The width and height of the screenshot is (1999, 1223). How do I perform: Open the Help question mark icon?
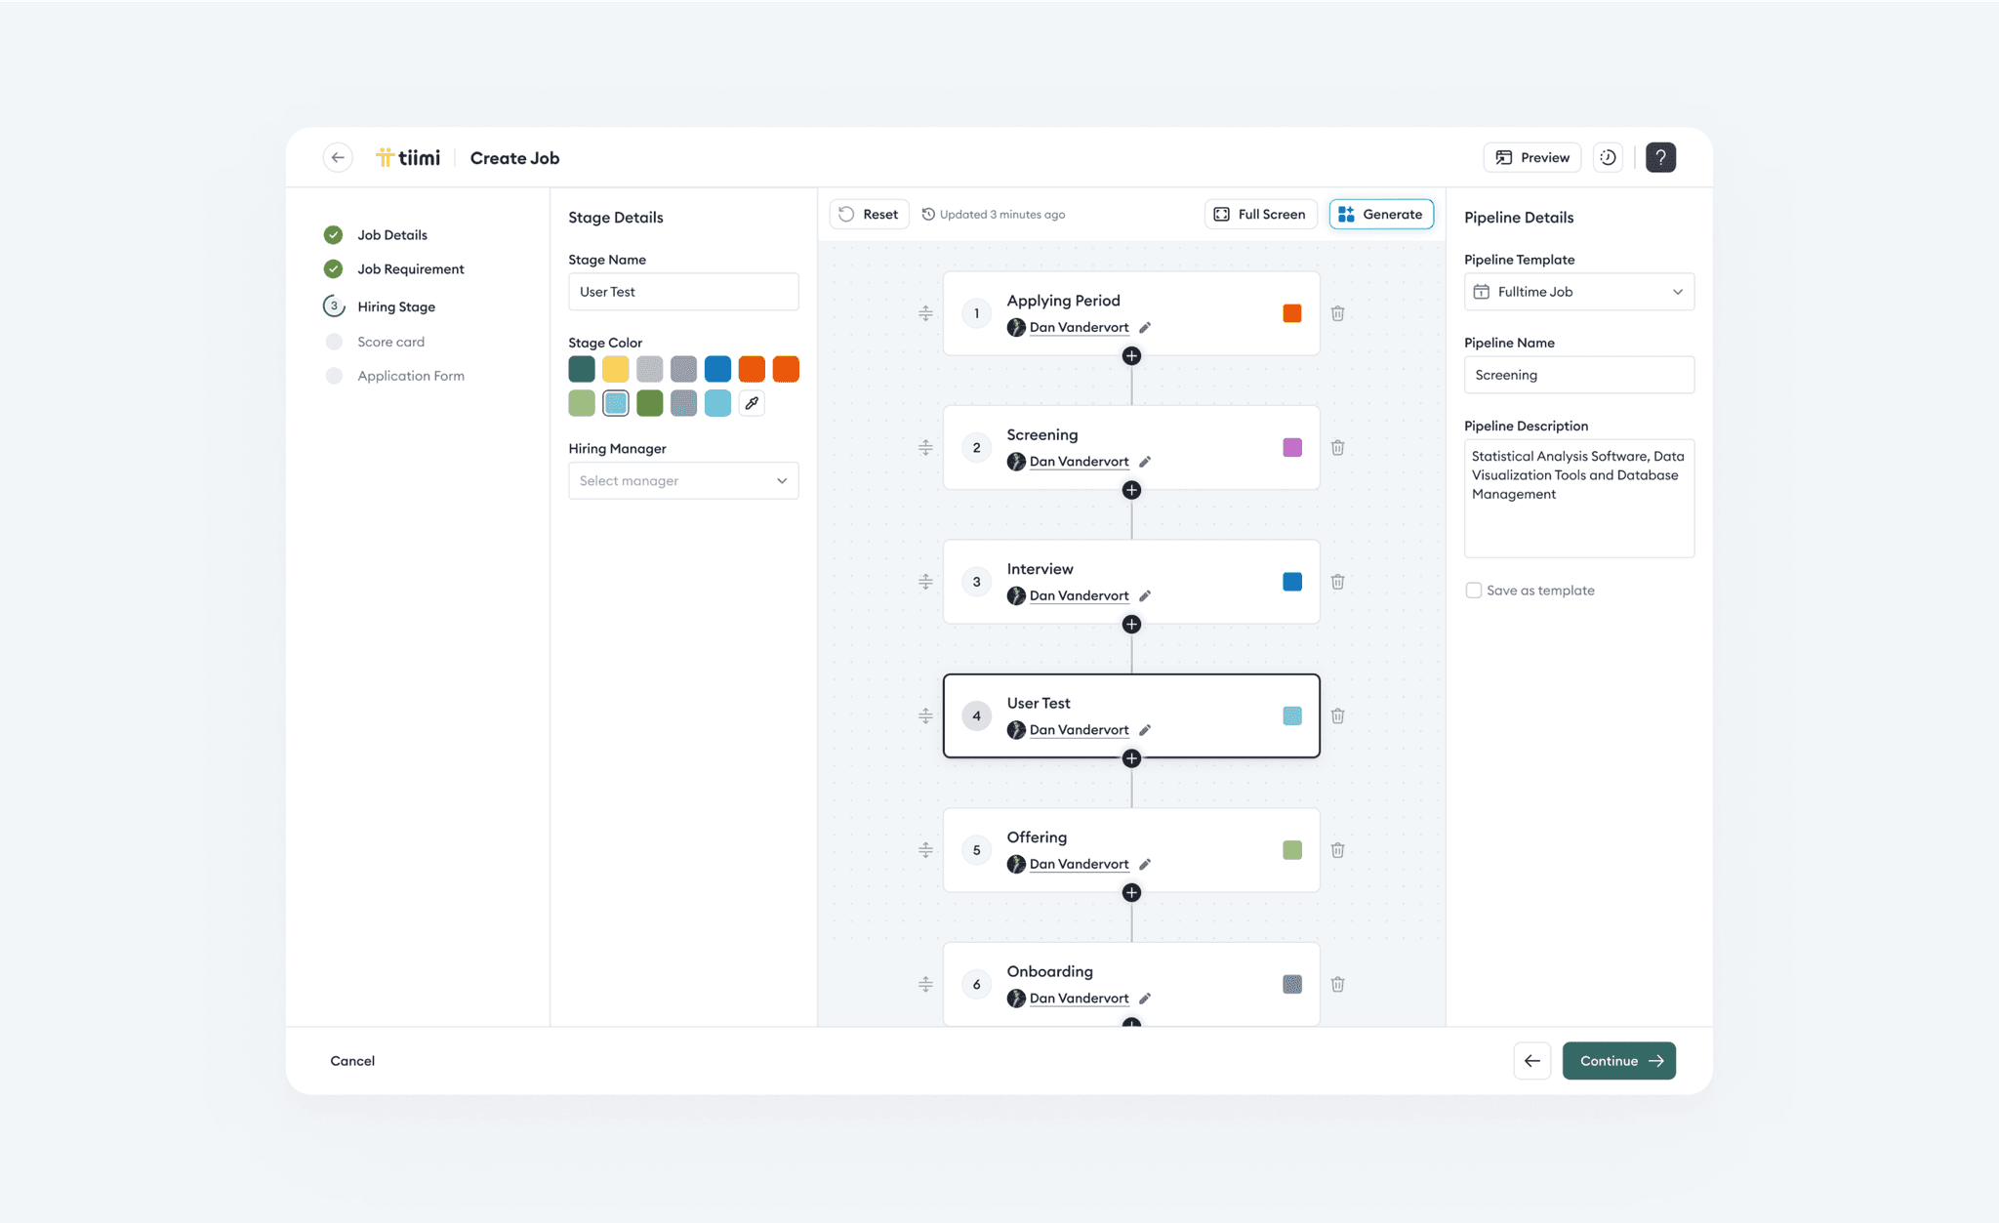point(1660,157)
